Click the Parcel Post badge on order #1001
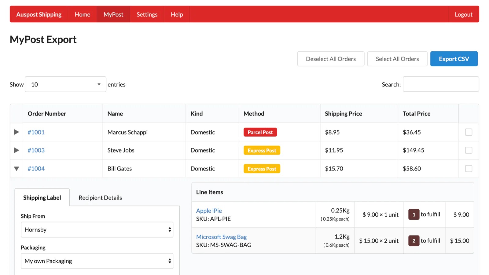The image size is (489, 275). coord(260,132)
